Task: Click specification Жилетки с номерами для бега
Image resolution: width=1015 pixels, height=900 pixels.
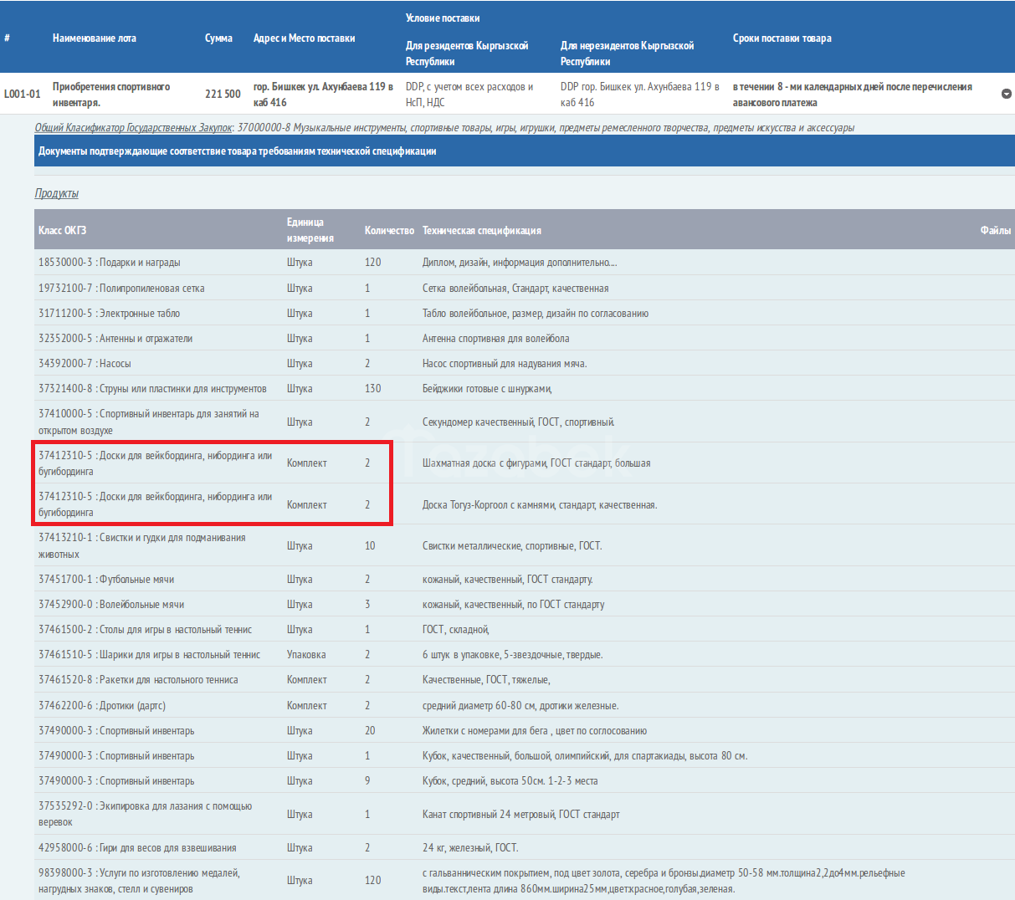Action: coord(534,730)
